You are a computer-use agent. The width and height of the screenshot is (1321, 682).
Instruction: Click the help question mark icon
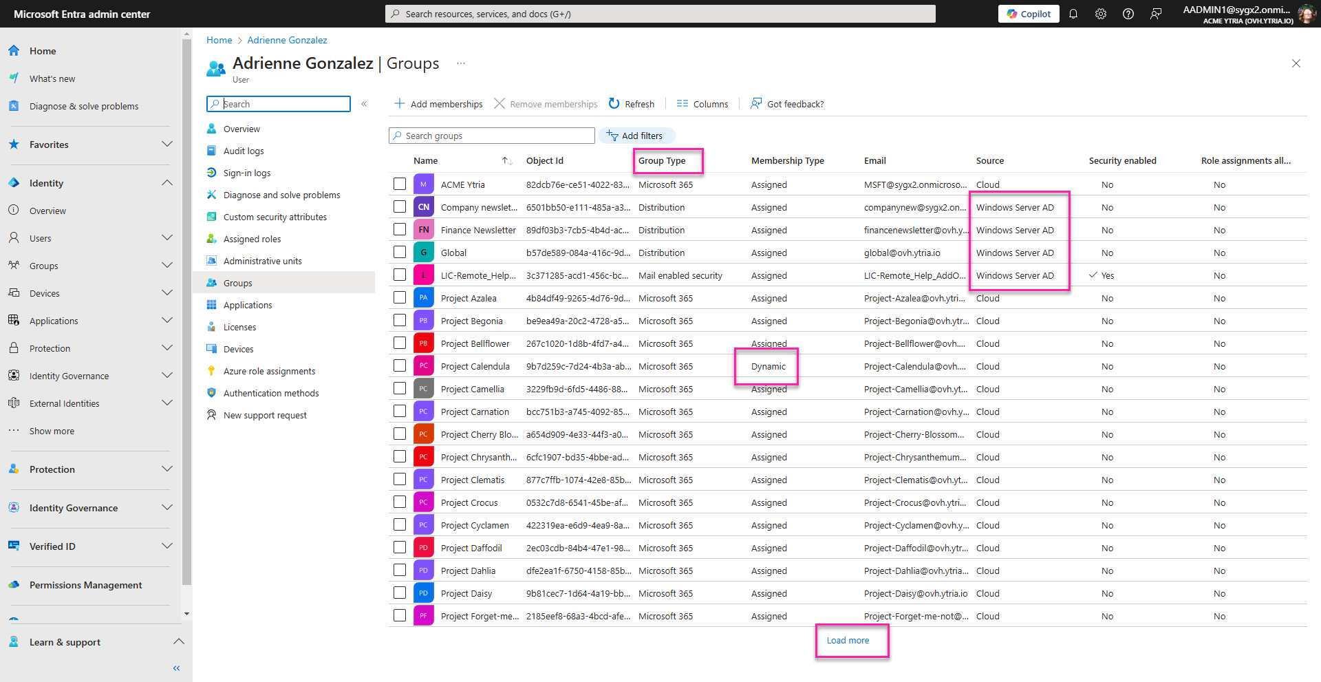tap(1128, 14)
